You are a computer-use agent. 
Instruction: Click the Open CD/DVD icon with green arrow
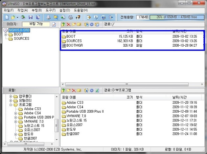click(23, 17)
